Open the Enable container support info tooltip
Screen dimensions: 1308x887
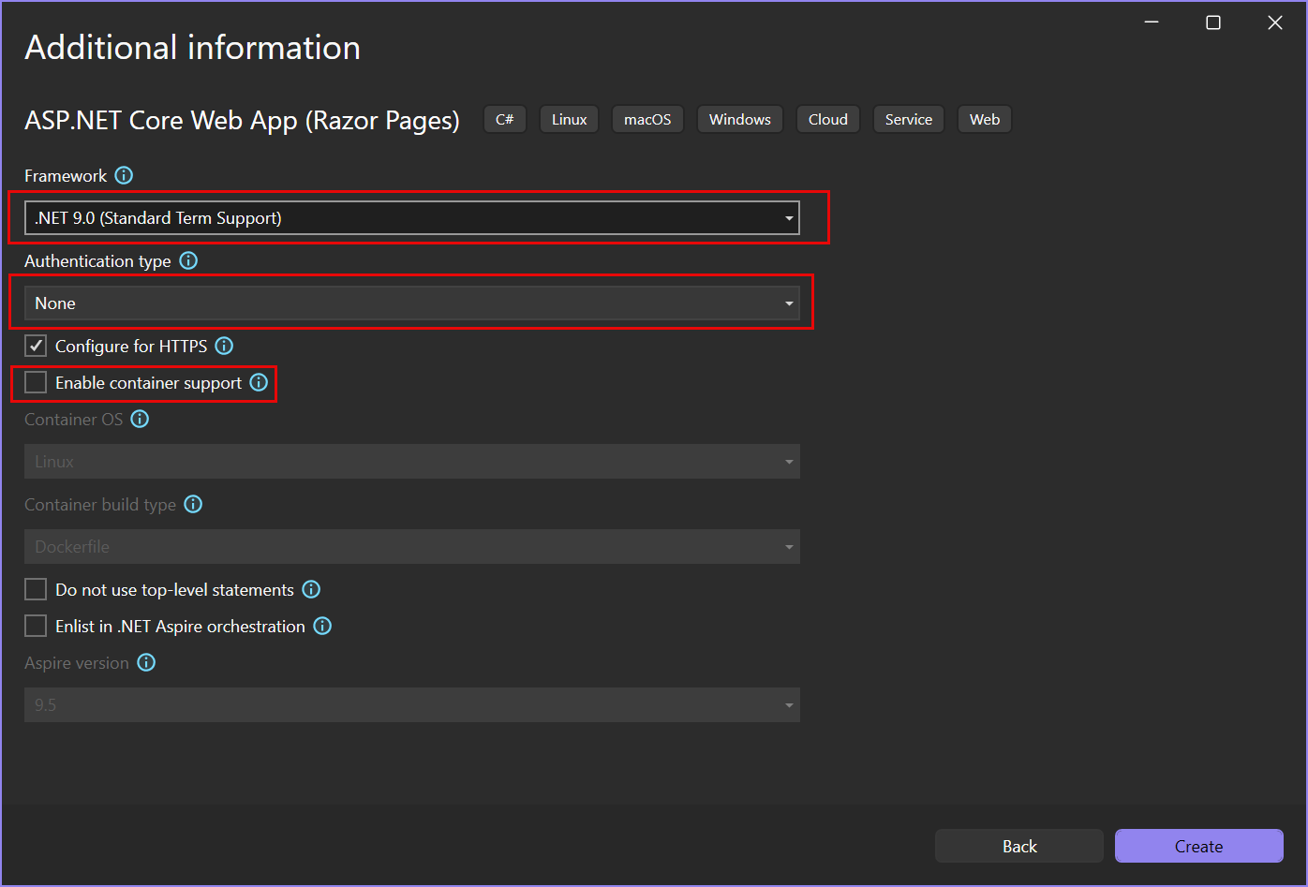[x=259, y=382]
